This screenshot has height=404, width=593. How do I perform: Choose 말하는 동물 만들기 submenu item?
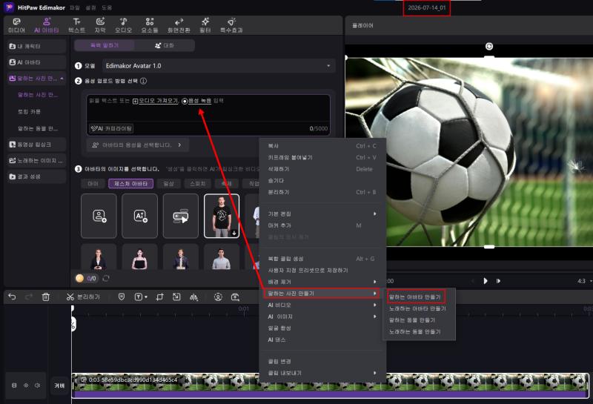[412, 320]
